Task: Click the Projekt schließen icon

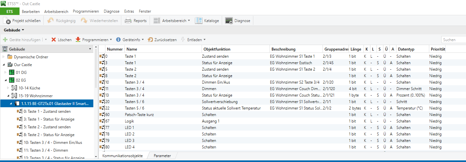Action: [7, 21]
